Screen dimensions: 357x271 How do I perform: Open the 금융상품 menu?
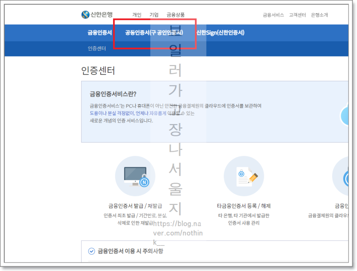176,15
